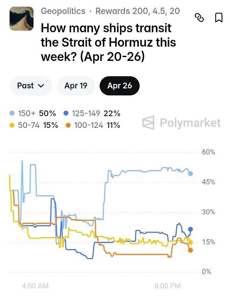230x297 pixels.
Task: Switch to the Apr 19 tab
Action: pos(76,86)
